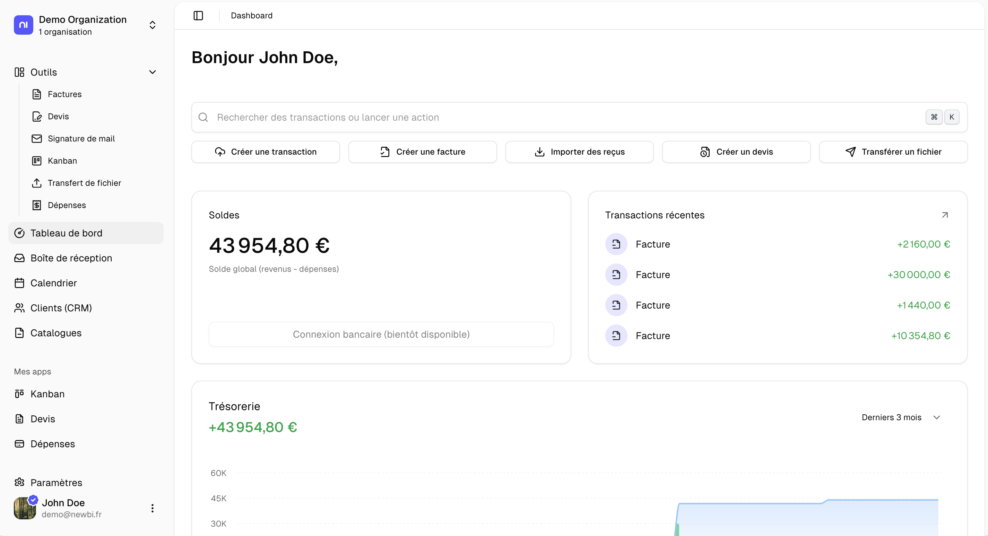Open Derniers 3 mois period dropdown

900,417
